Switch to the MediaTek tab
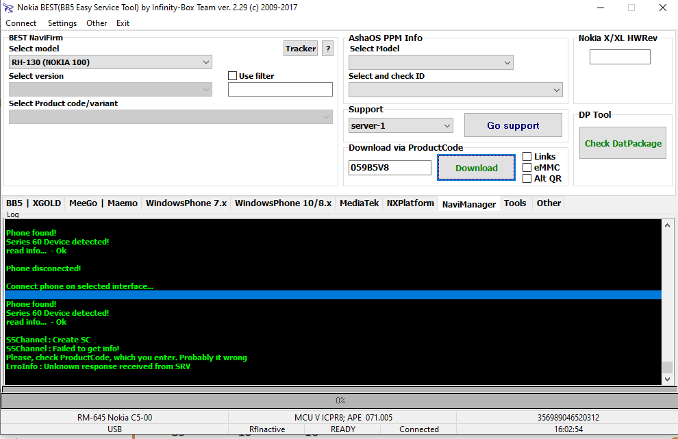 [359, 203]
